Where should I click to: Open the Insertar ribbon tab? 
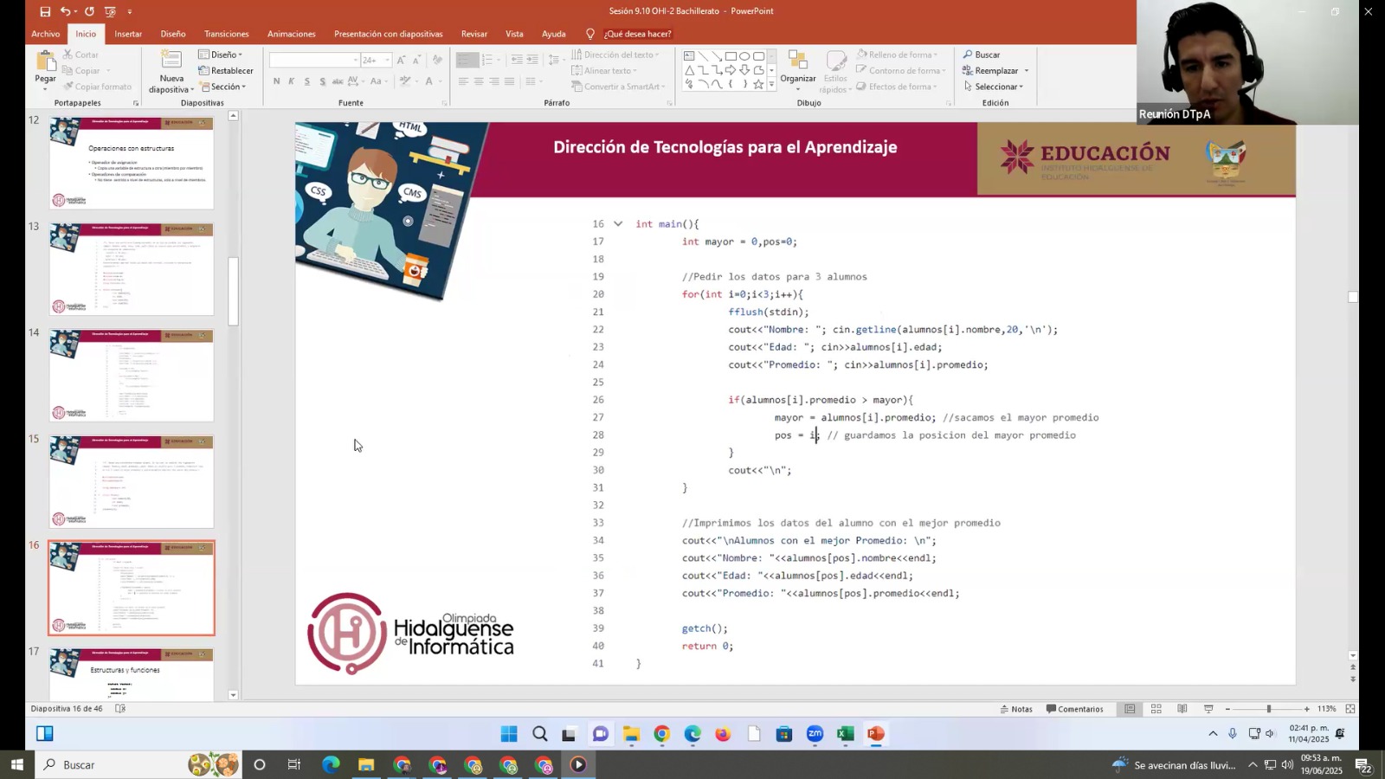pyautogui.click(x=128, y=34)
